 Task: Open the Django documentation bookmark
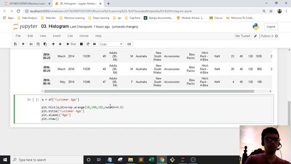pyautogui.click(x=158, y=18)
